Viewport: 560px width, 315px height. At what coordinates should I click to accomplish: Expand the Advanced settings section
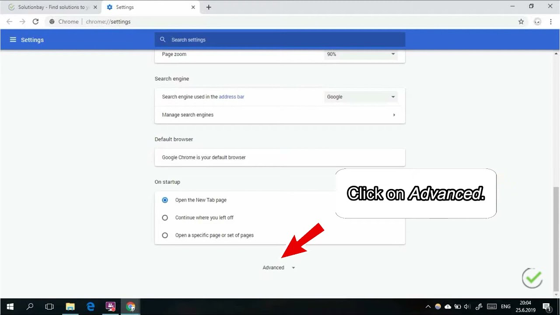[x=279, y=267]
